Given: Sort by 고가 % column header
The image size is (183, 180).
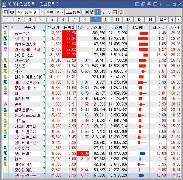Looking at the screenshot, I should coord(174,28).
